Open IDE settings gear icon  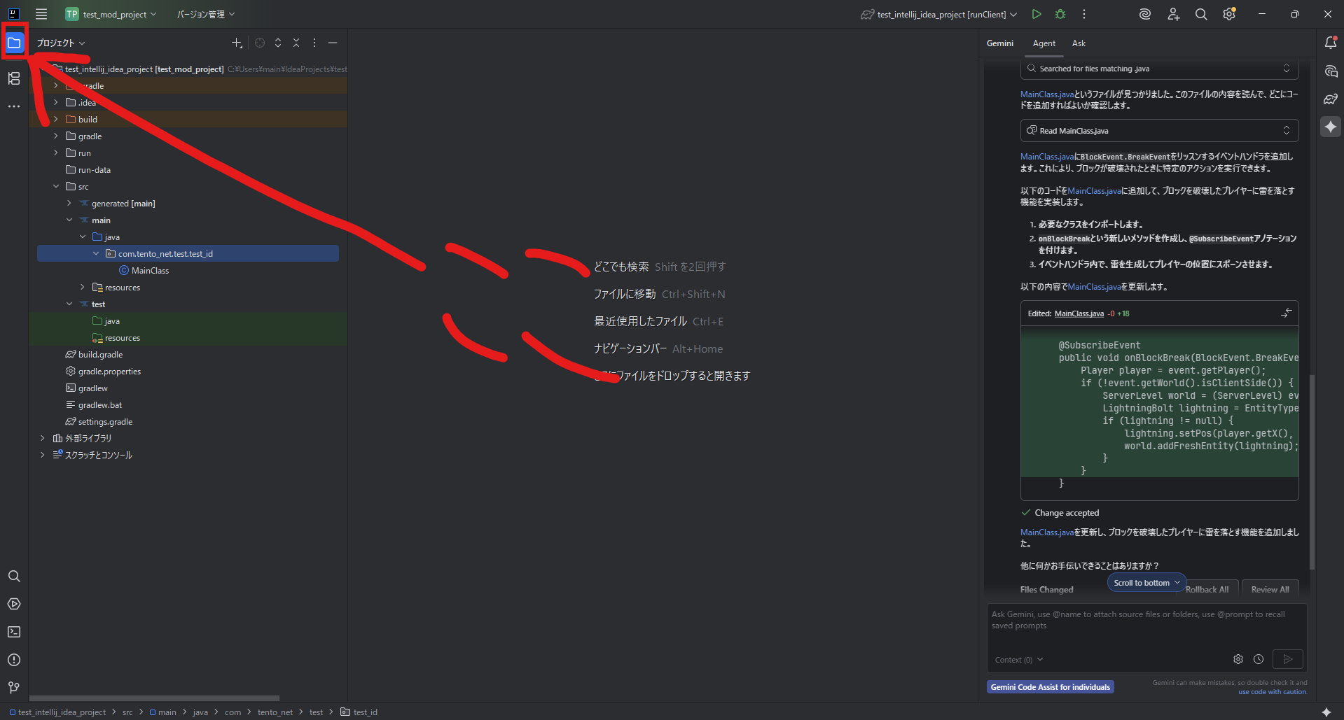1229,14
